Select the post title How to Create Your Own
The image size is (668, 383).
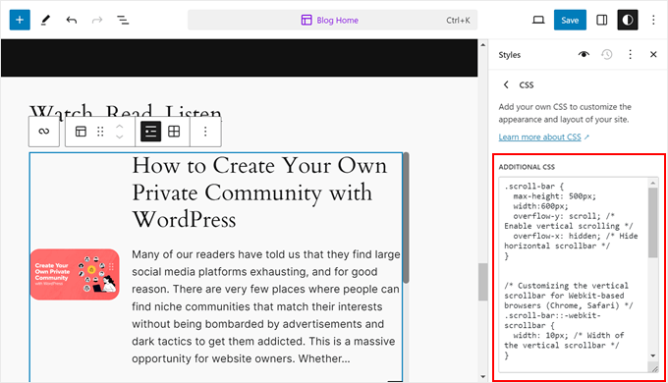click(x=260, y=192)
